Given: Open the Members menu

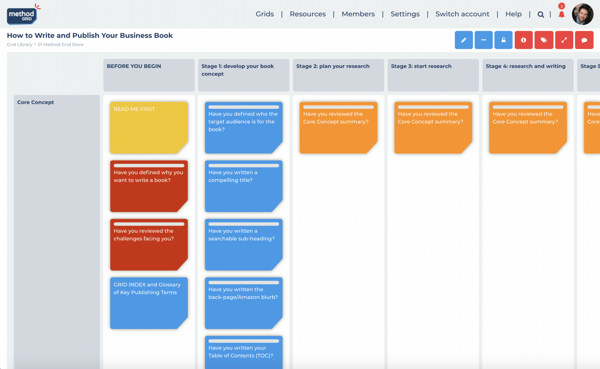Looking at the screenshot, I should [x=358, y=14].
